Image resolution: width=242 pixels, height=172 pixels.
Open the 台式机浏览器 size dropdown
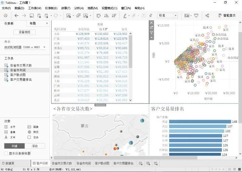(x=25, y=47)
